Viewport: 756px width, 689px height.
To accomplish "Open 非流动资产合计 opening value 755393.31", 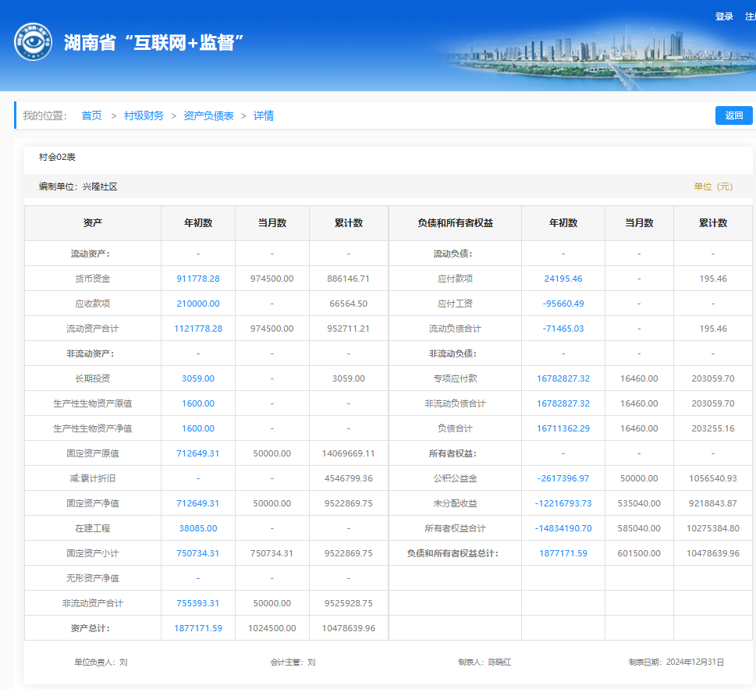I will (198, 603).
